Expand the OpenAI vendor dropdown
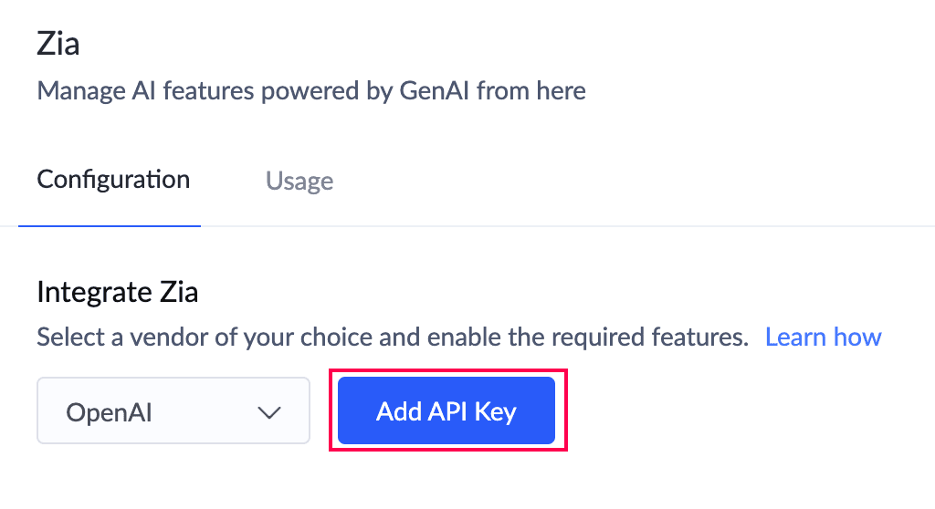Image resolution: width=935 pixels, height=509 pixels. point(173,411)
